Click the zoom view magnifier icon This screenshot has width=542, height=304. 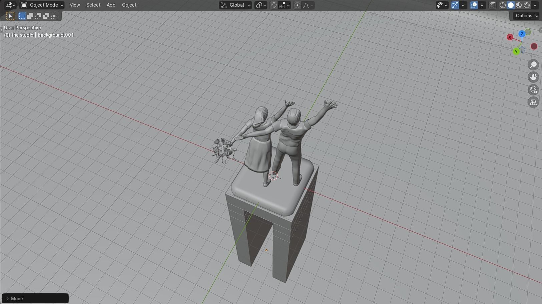tap(533, 64)
